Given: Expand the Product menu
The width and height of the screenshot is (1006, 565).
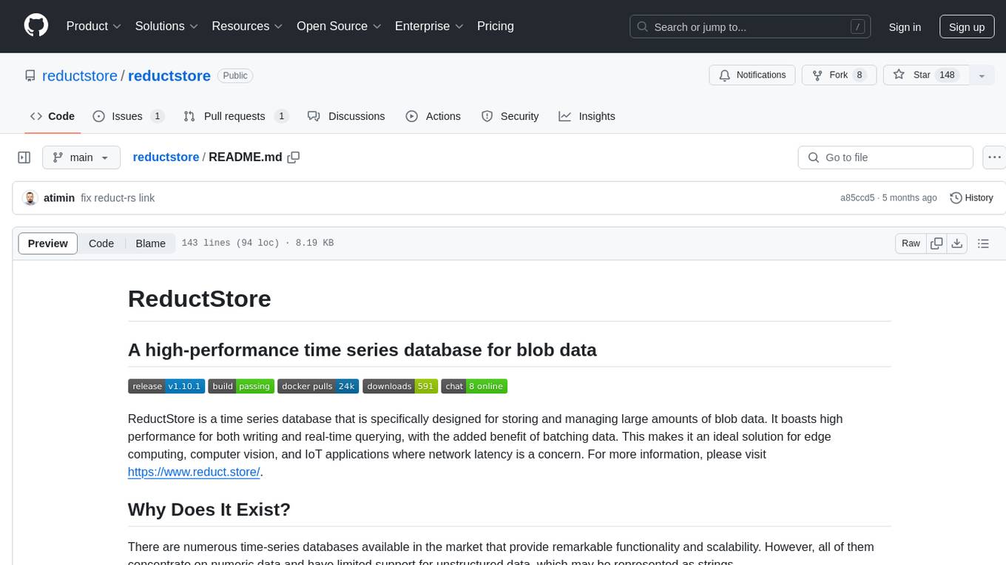Looking at the screenshot, I should (94, 26).
